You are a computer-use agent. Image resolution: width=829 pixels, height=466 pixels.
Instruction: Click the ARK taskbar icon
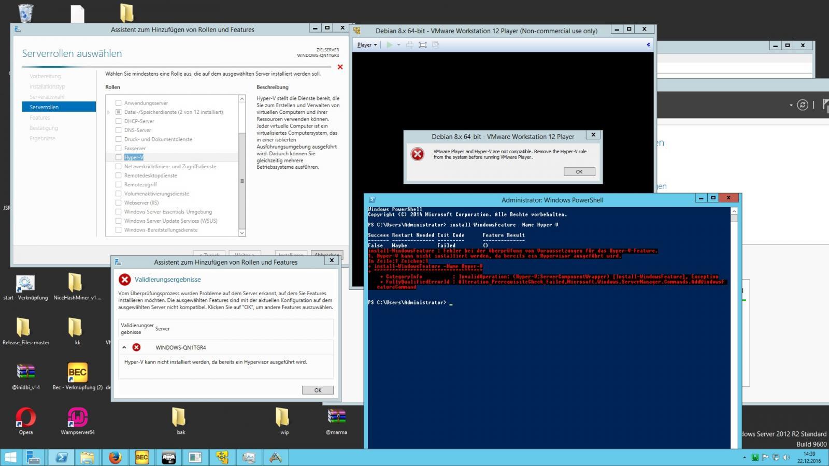(276, 458)
